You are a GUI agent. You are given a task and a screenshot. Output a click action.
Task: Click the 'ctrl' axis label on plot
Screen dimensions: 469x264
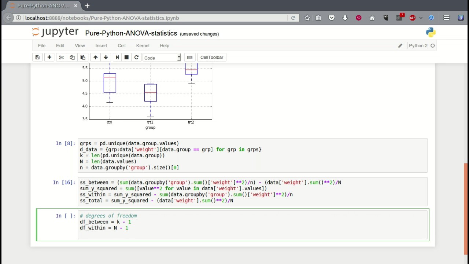(110, 122)
